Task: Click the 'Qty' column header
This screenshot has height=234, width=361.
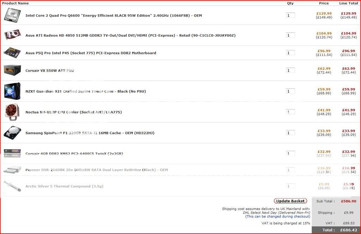Action: (x=290, y=3)
